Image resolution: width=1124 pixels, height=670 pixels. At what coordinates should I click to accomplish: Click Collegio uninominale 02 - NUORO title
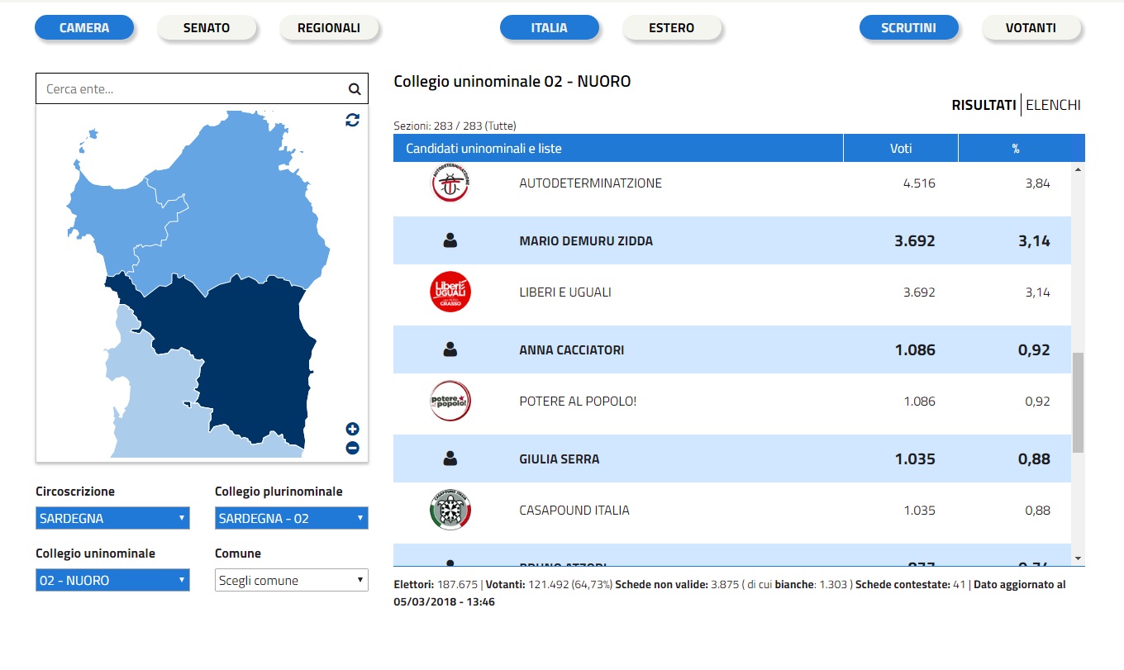pos(512,81)
